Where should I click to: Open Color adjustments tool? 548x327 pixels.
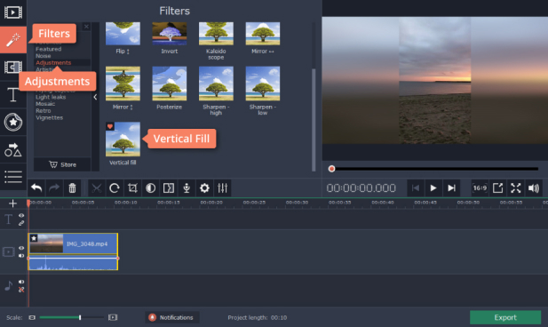click(x=151, y=188)
